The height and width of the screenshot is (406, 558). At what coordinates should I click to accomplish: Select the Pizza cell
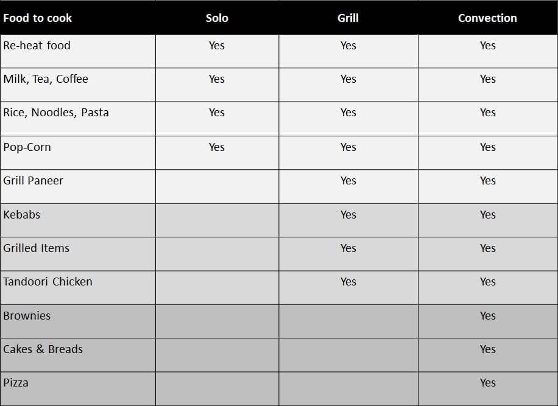(x=77, y=389)
